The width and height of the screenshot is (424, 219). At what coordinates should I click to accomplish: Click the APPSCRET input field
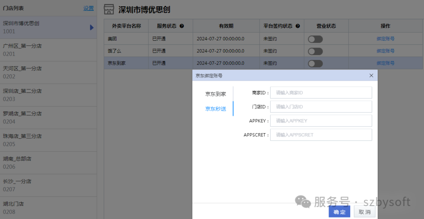[x=321, y=135]
